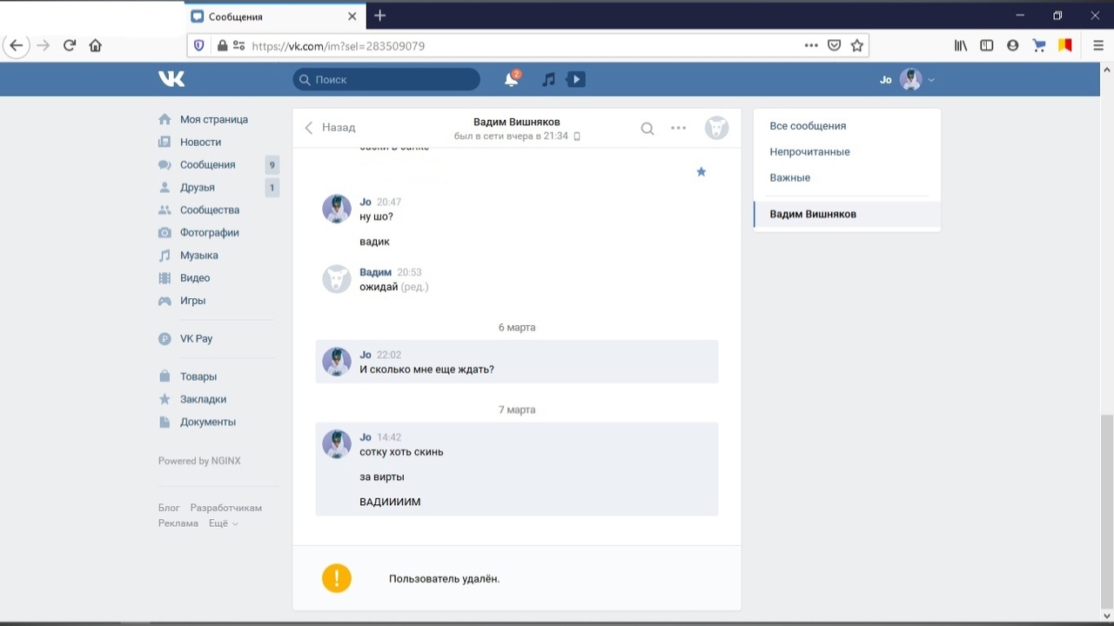
Task: Expand the Ещё footer dropdown
Action: click(224, 523)
